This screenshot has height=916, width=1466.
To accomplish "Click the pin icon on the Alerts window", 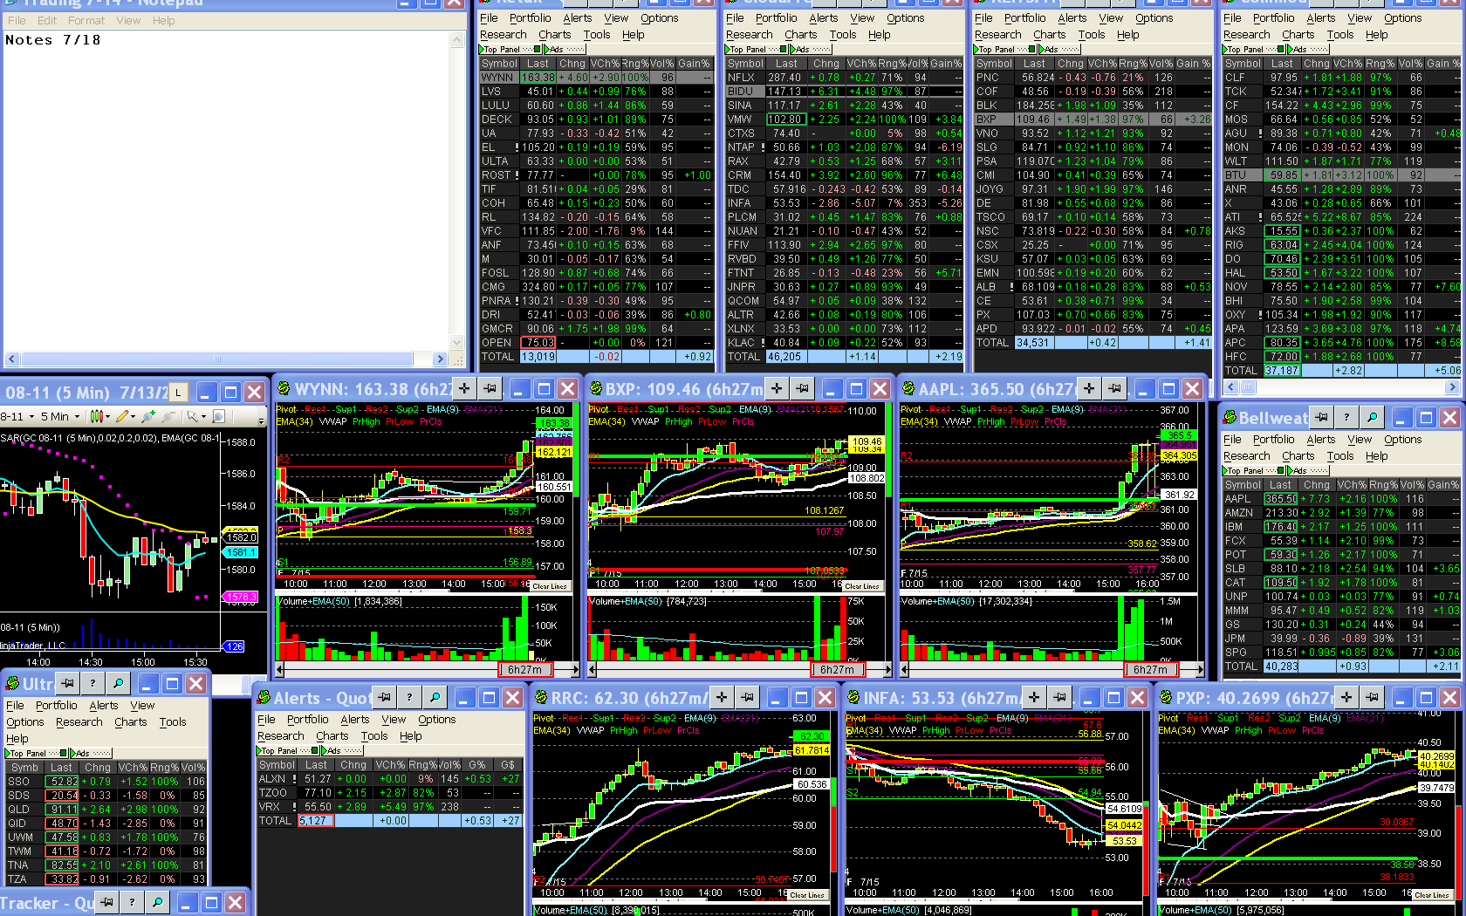I will pos(385,697).
